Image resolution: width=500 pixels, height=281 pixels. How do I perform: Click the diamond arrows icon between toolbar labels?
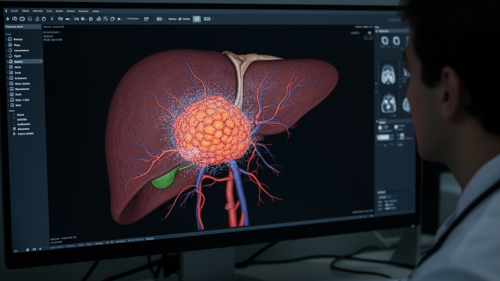click(180, 19)
